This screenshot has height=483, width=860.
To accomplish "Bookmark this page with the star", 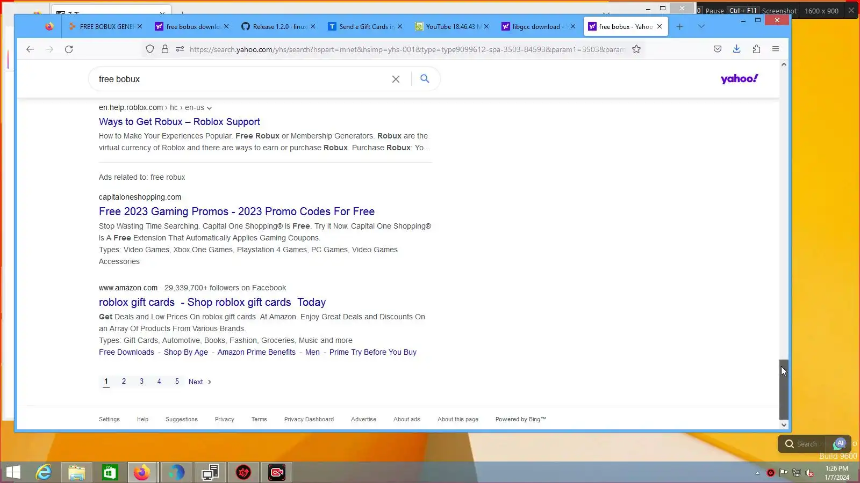I will [636, 49].
